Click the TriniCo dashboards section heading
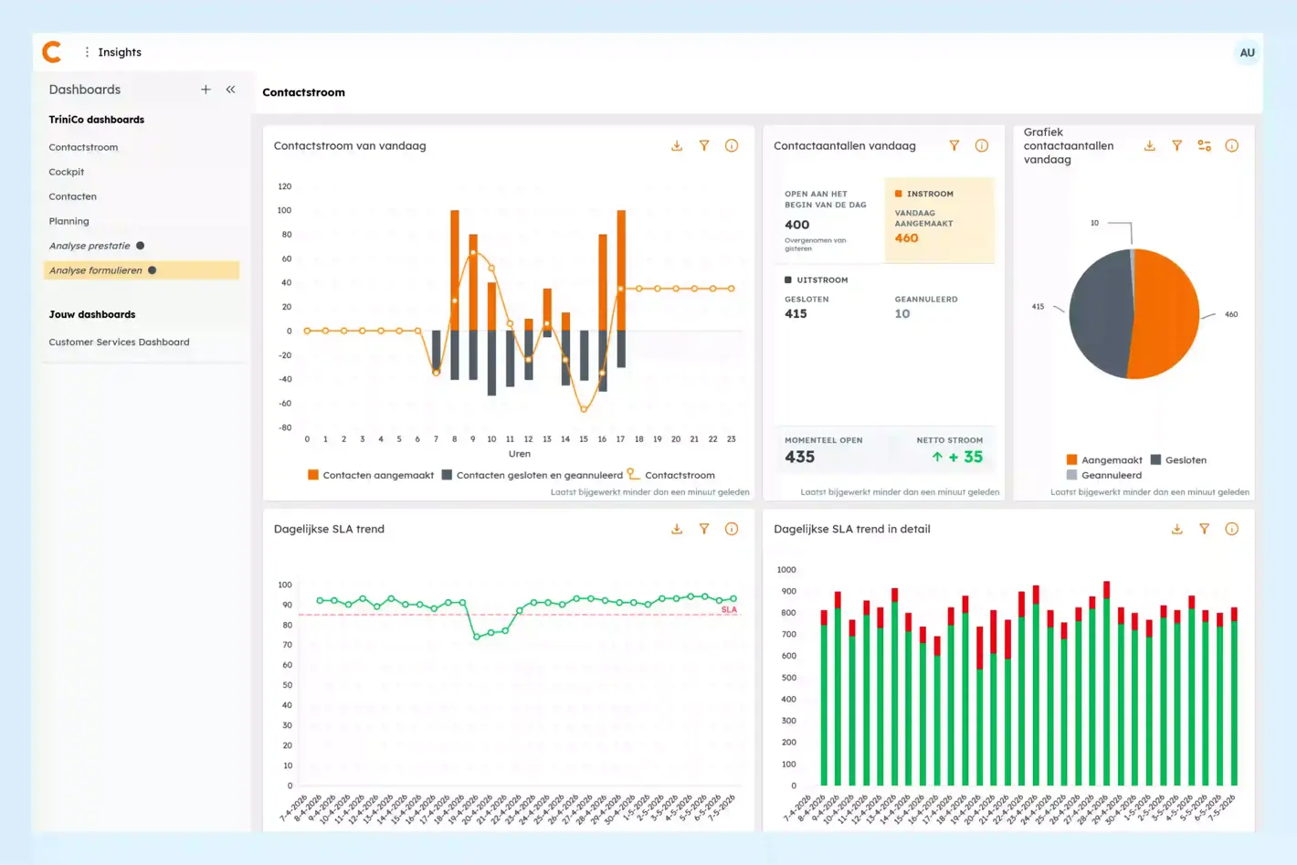 coord(97,120)
